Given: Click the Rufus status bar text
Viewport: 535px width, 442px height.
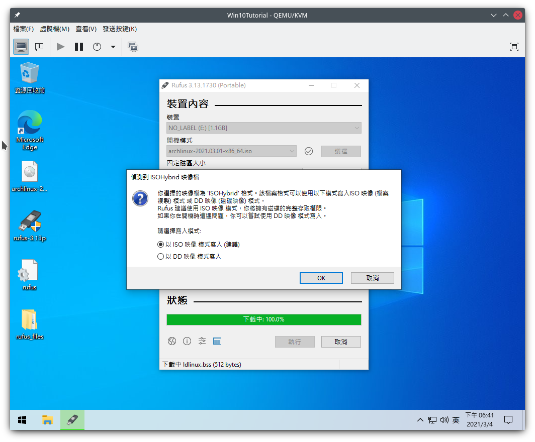Looking at the screenshot, I should point(202,365).
